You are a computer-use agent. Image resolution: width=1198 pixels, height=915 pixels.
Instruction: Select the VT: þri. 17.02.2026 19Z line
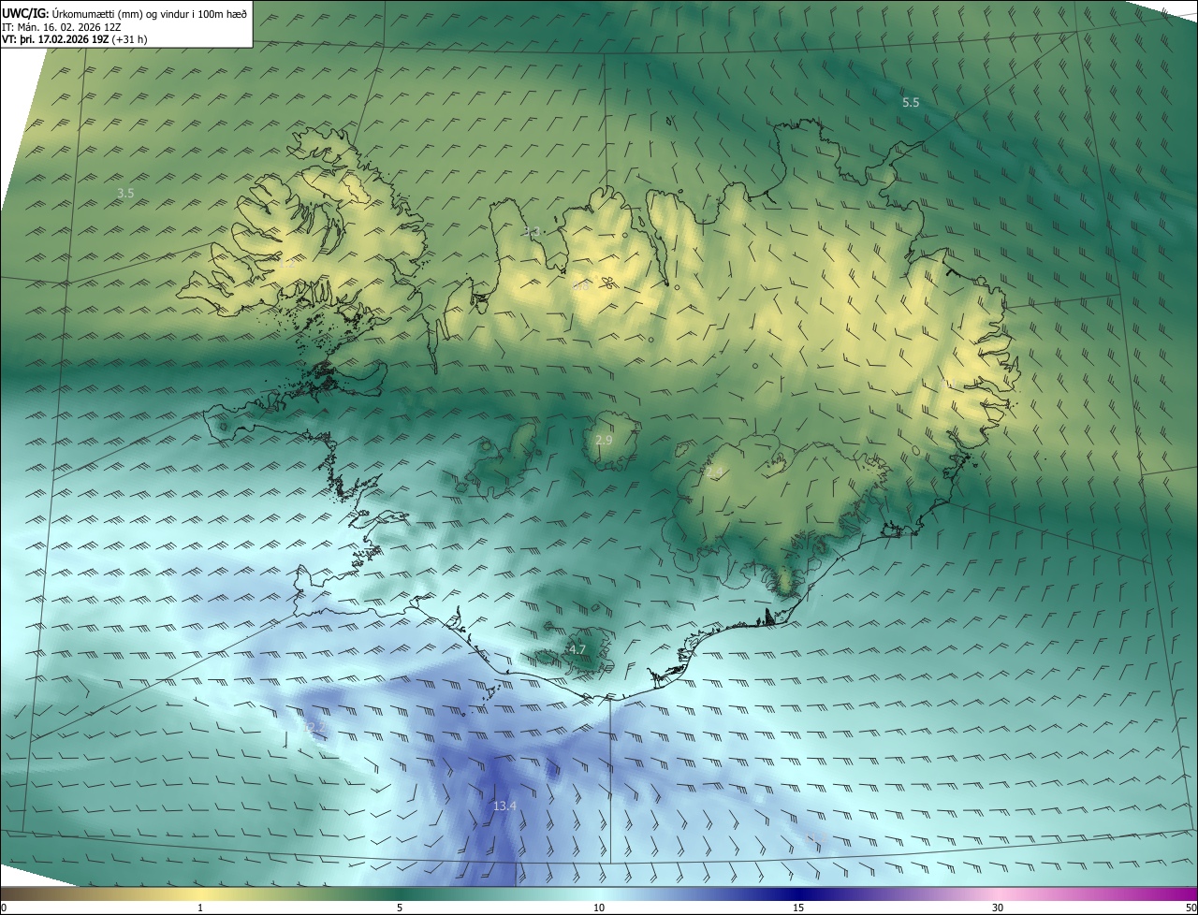coord(75,39)
